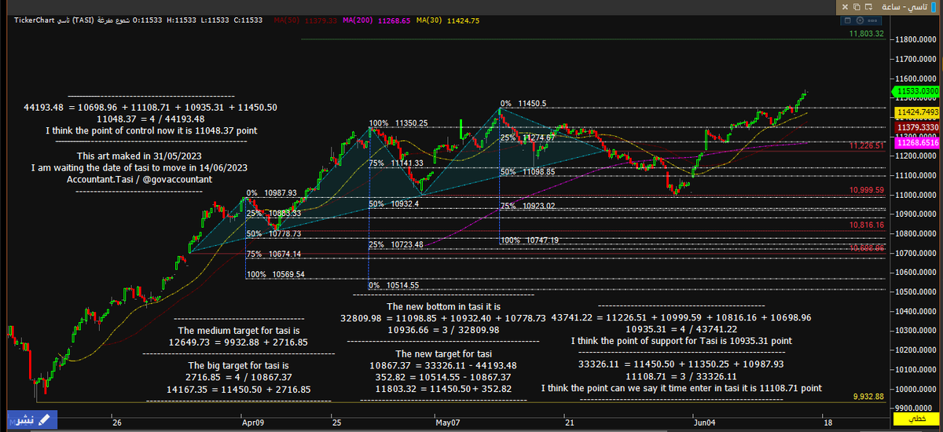Click the detach window copy icon
Image resolution: width=943 pixels, height=432 pixels.
857,7
